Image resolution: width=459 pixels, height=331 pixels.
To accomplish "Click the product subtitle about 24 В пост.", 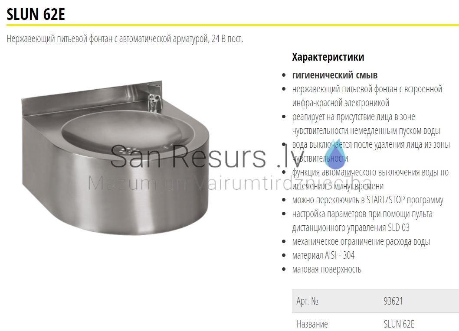I will pos(125,39).
